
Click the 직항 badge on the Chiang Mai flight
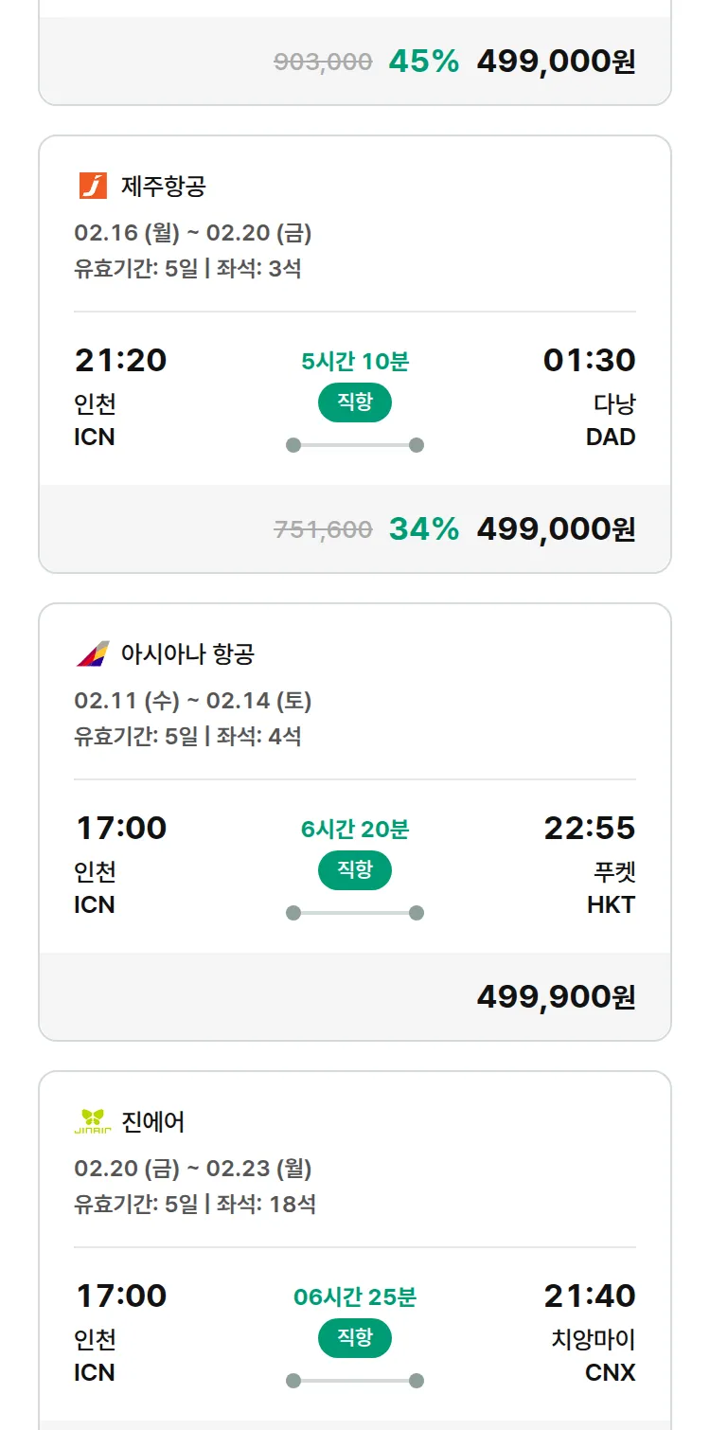click(x=354, y=1338)
